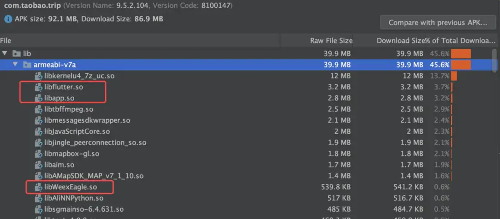Click the libkernelu4_7z_uc.so file icon

pos(39,76)
